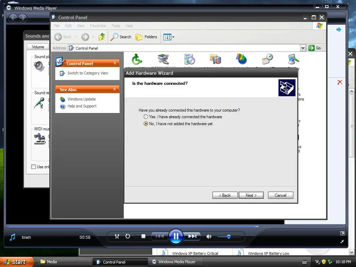The image size is (356, 267).
Task: Switch to the Media taskbar button
Action: coord(64,262)
